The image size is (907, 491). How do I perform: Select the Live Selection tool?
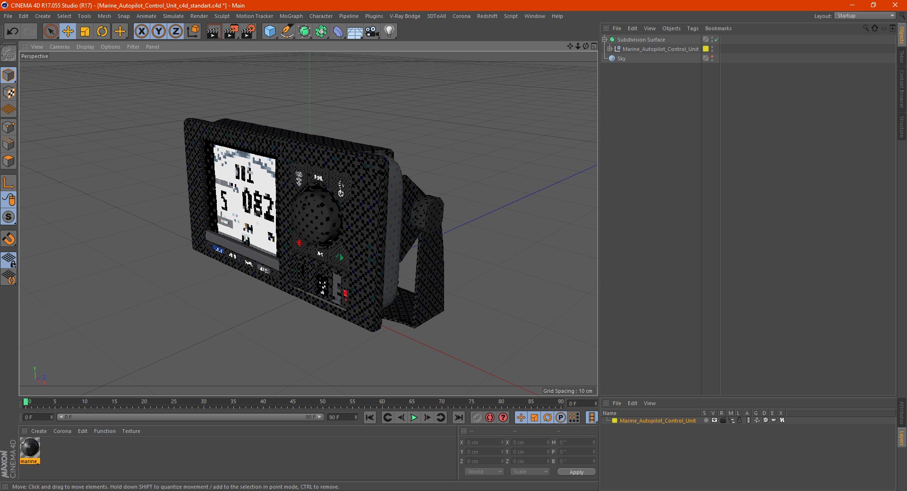click(x=51, y=32)
